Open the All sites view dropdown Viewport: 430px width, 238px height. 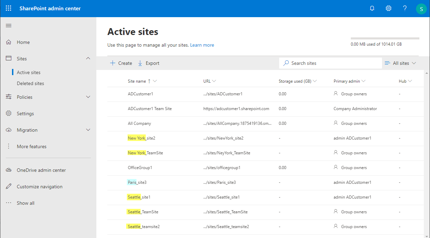(x=401, y=63)
